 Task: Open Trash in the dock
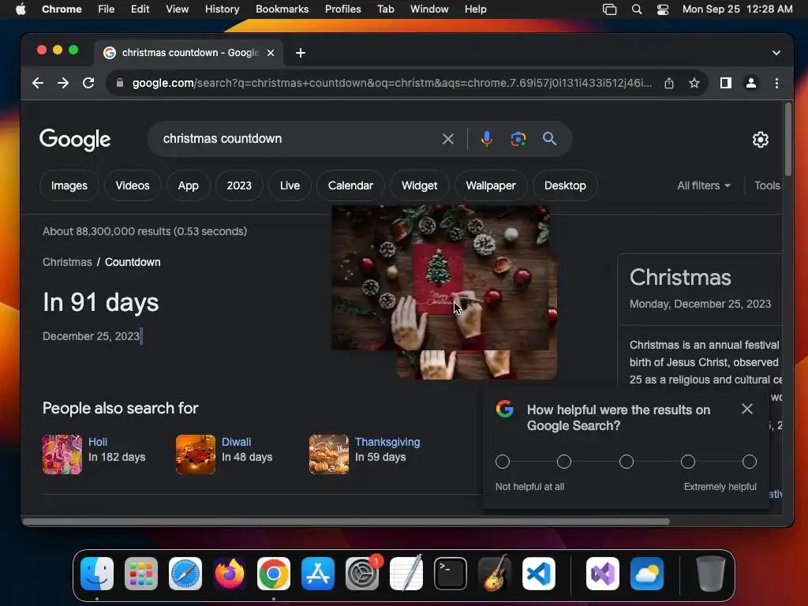click(711, 574)
